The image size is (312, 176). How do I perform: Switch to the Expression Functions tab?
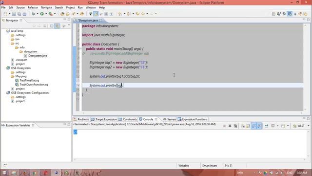[193, 119]
